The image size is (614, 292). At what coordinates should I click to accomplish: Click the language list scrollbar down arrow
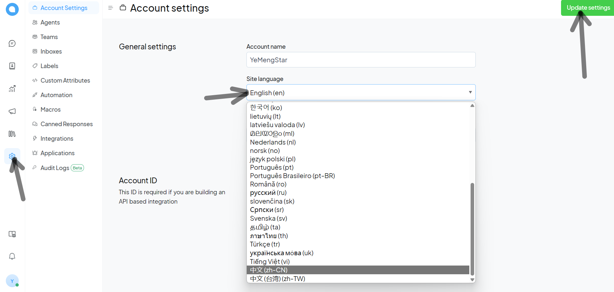click(472, 280)
